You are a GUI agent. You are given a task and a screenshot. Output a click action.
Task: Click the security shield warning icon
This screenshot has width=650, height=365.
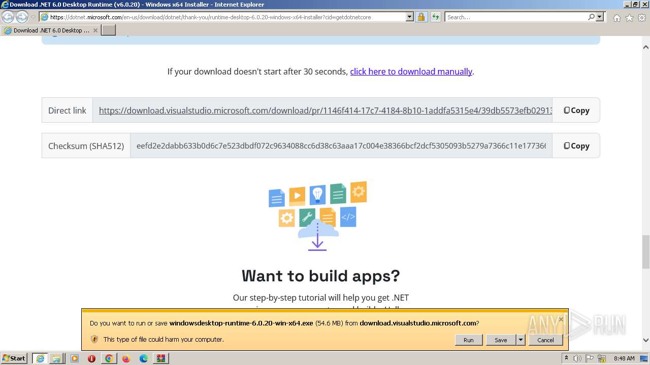pyautogui.click(x=94, y=339)
